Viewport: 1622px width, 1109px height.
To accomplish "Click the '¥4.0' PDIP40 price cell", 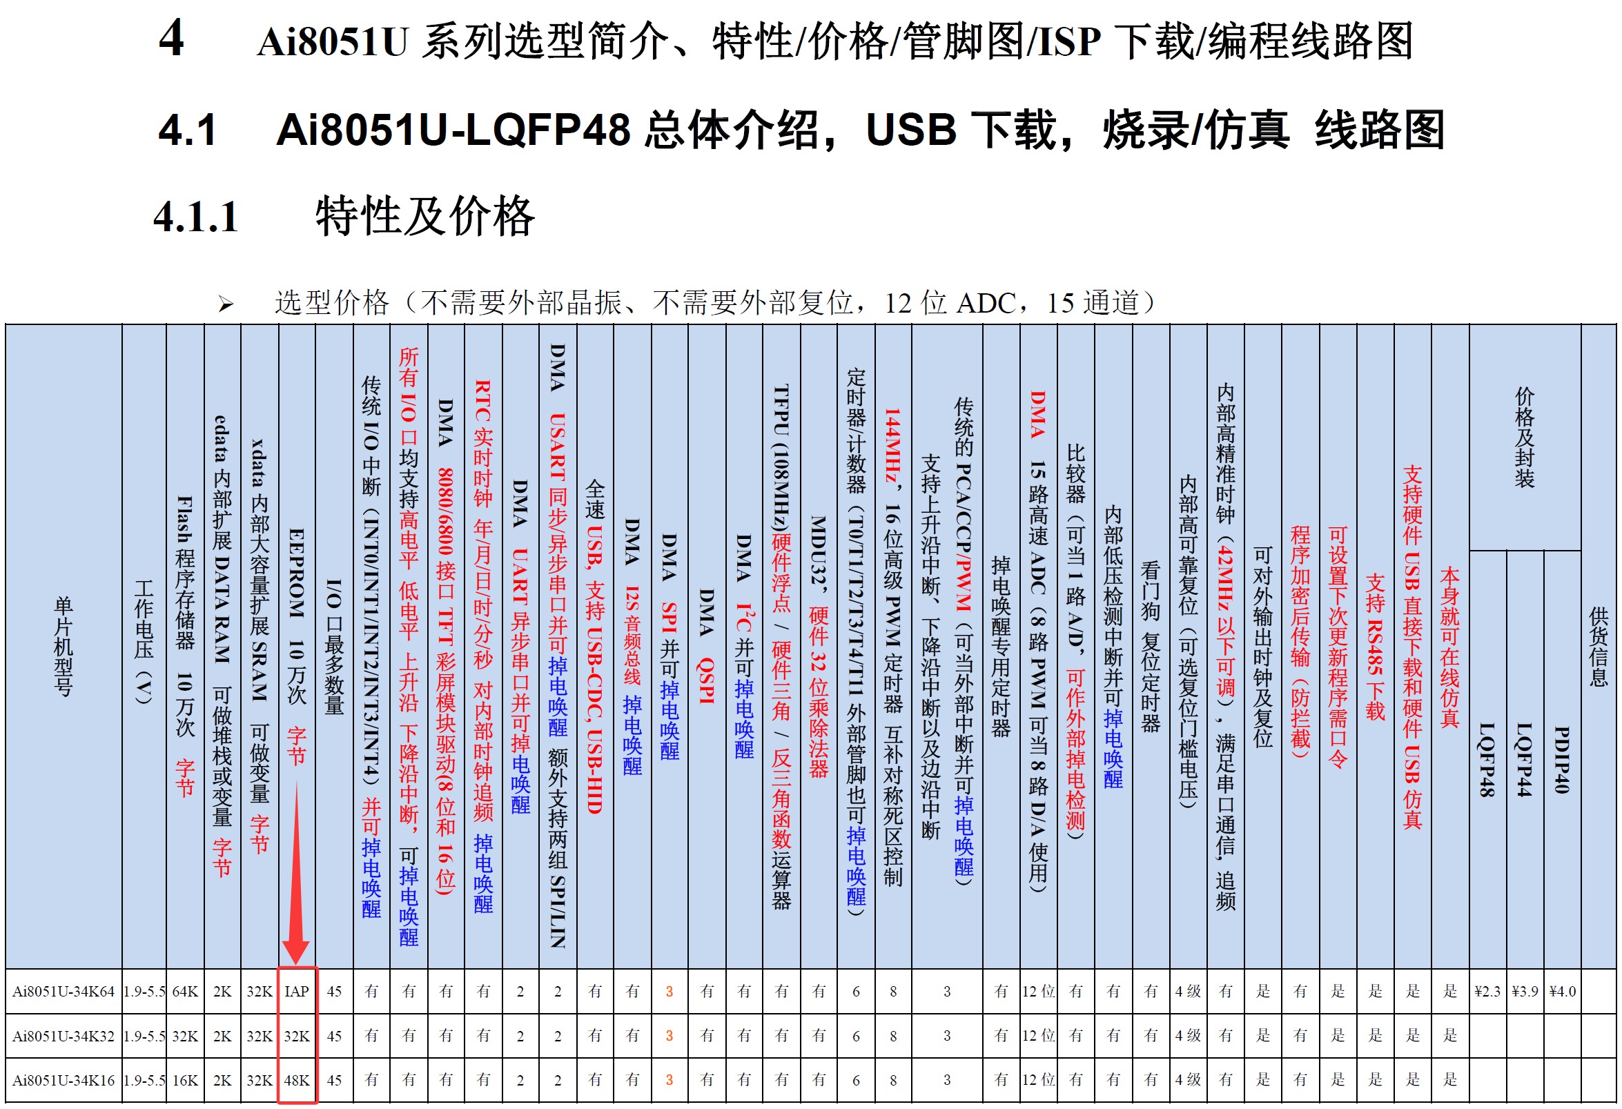I will (x=1562, y=991).
